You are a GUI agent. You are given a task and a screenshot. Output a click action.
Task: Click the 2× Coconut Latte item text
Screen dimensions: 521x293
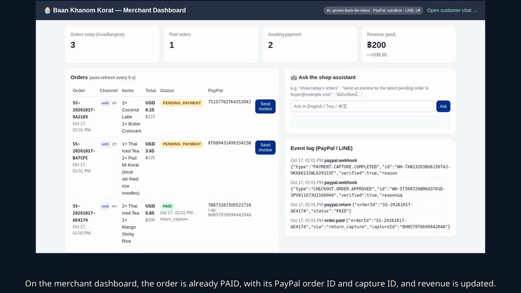(131, 110)
